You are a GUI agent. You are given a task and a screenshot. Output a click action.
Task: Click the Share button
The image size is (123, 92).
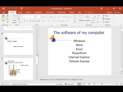[x=117, y=12]
